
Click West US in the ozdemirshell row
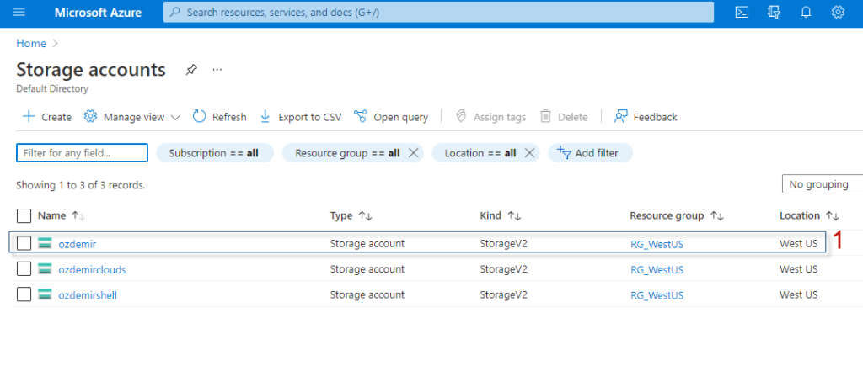coord(799,294)
